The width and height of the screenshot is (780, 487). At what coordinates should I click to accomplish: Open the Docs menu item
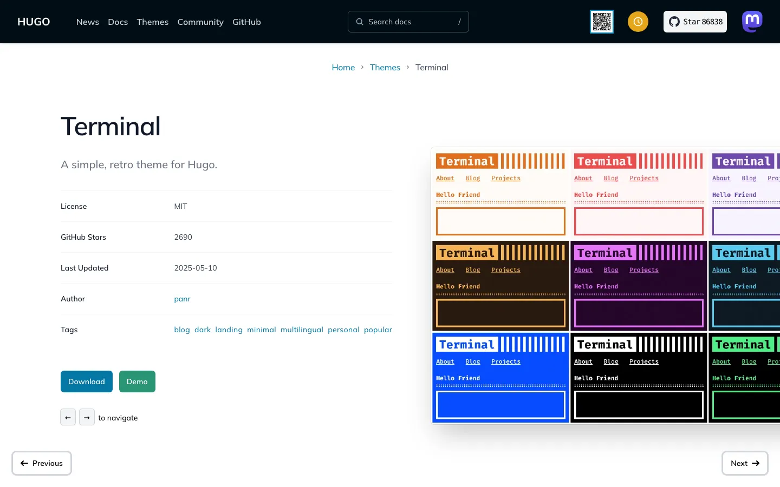coord(118,22)
